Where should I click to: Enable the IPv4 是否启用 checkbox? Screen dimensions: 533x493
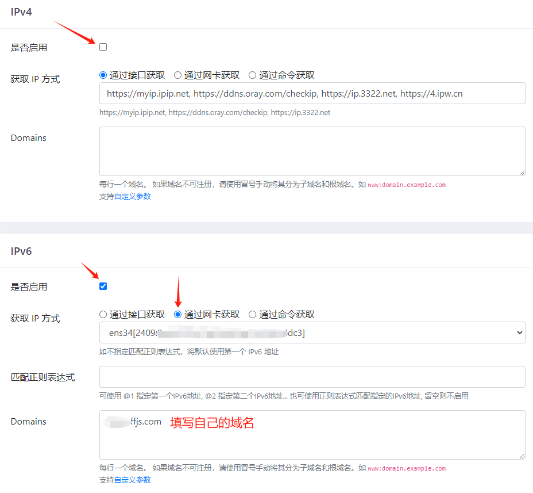103,47
